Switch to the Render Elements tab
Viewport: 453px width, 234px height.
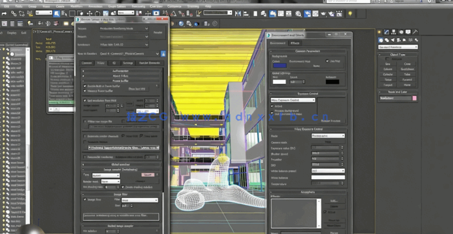click(x=150, y=63)
